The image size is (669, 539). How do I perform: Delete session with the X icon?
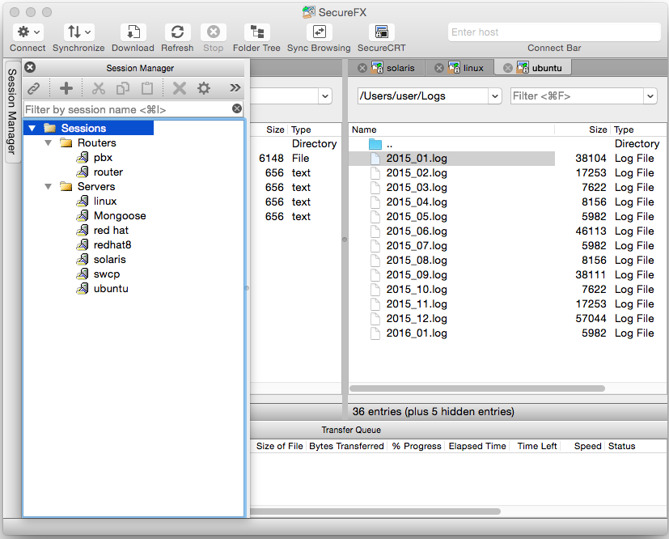(x=180, y=88)
